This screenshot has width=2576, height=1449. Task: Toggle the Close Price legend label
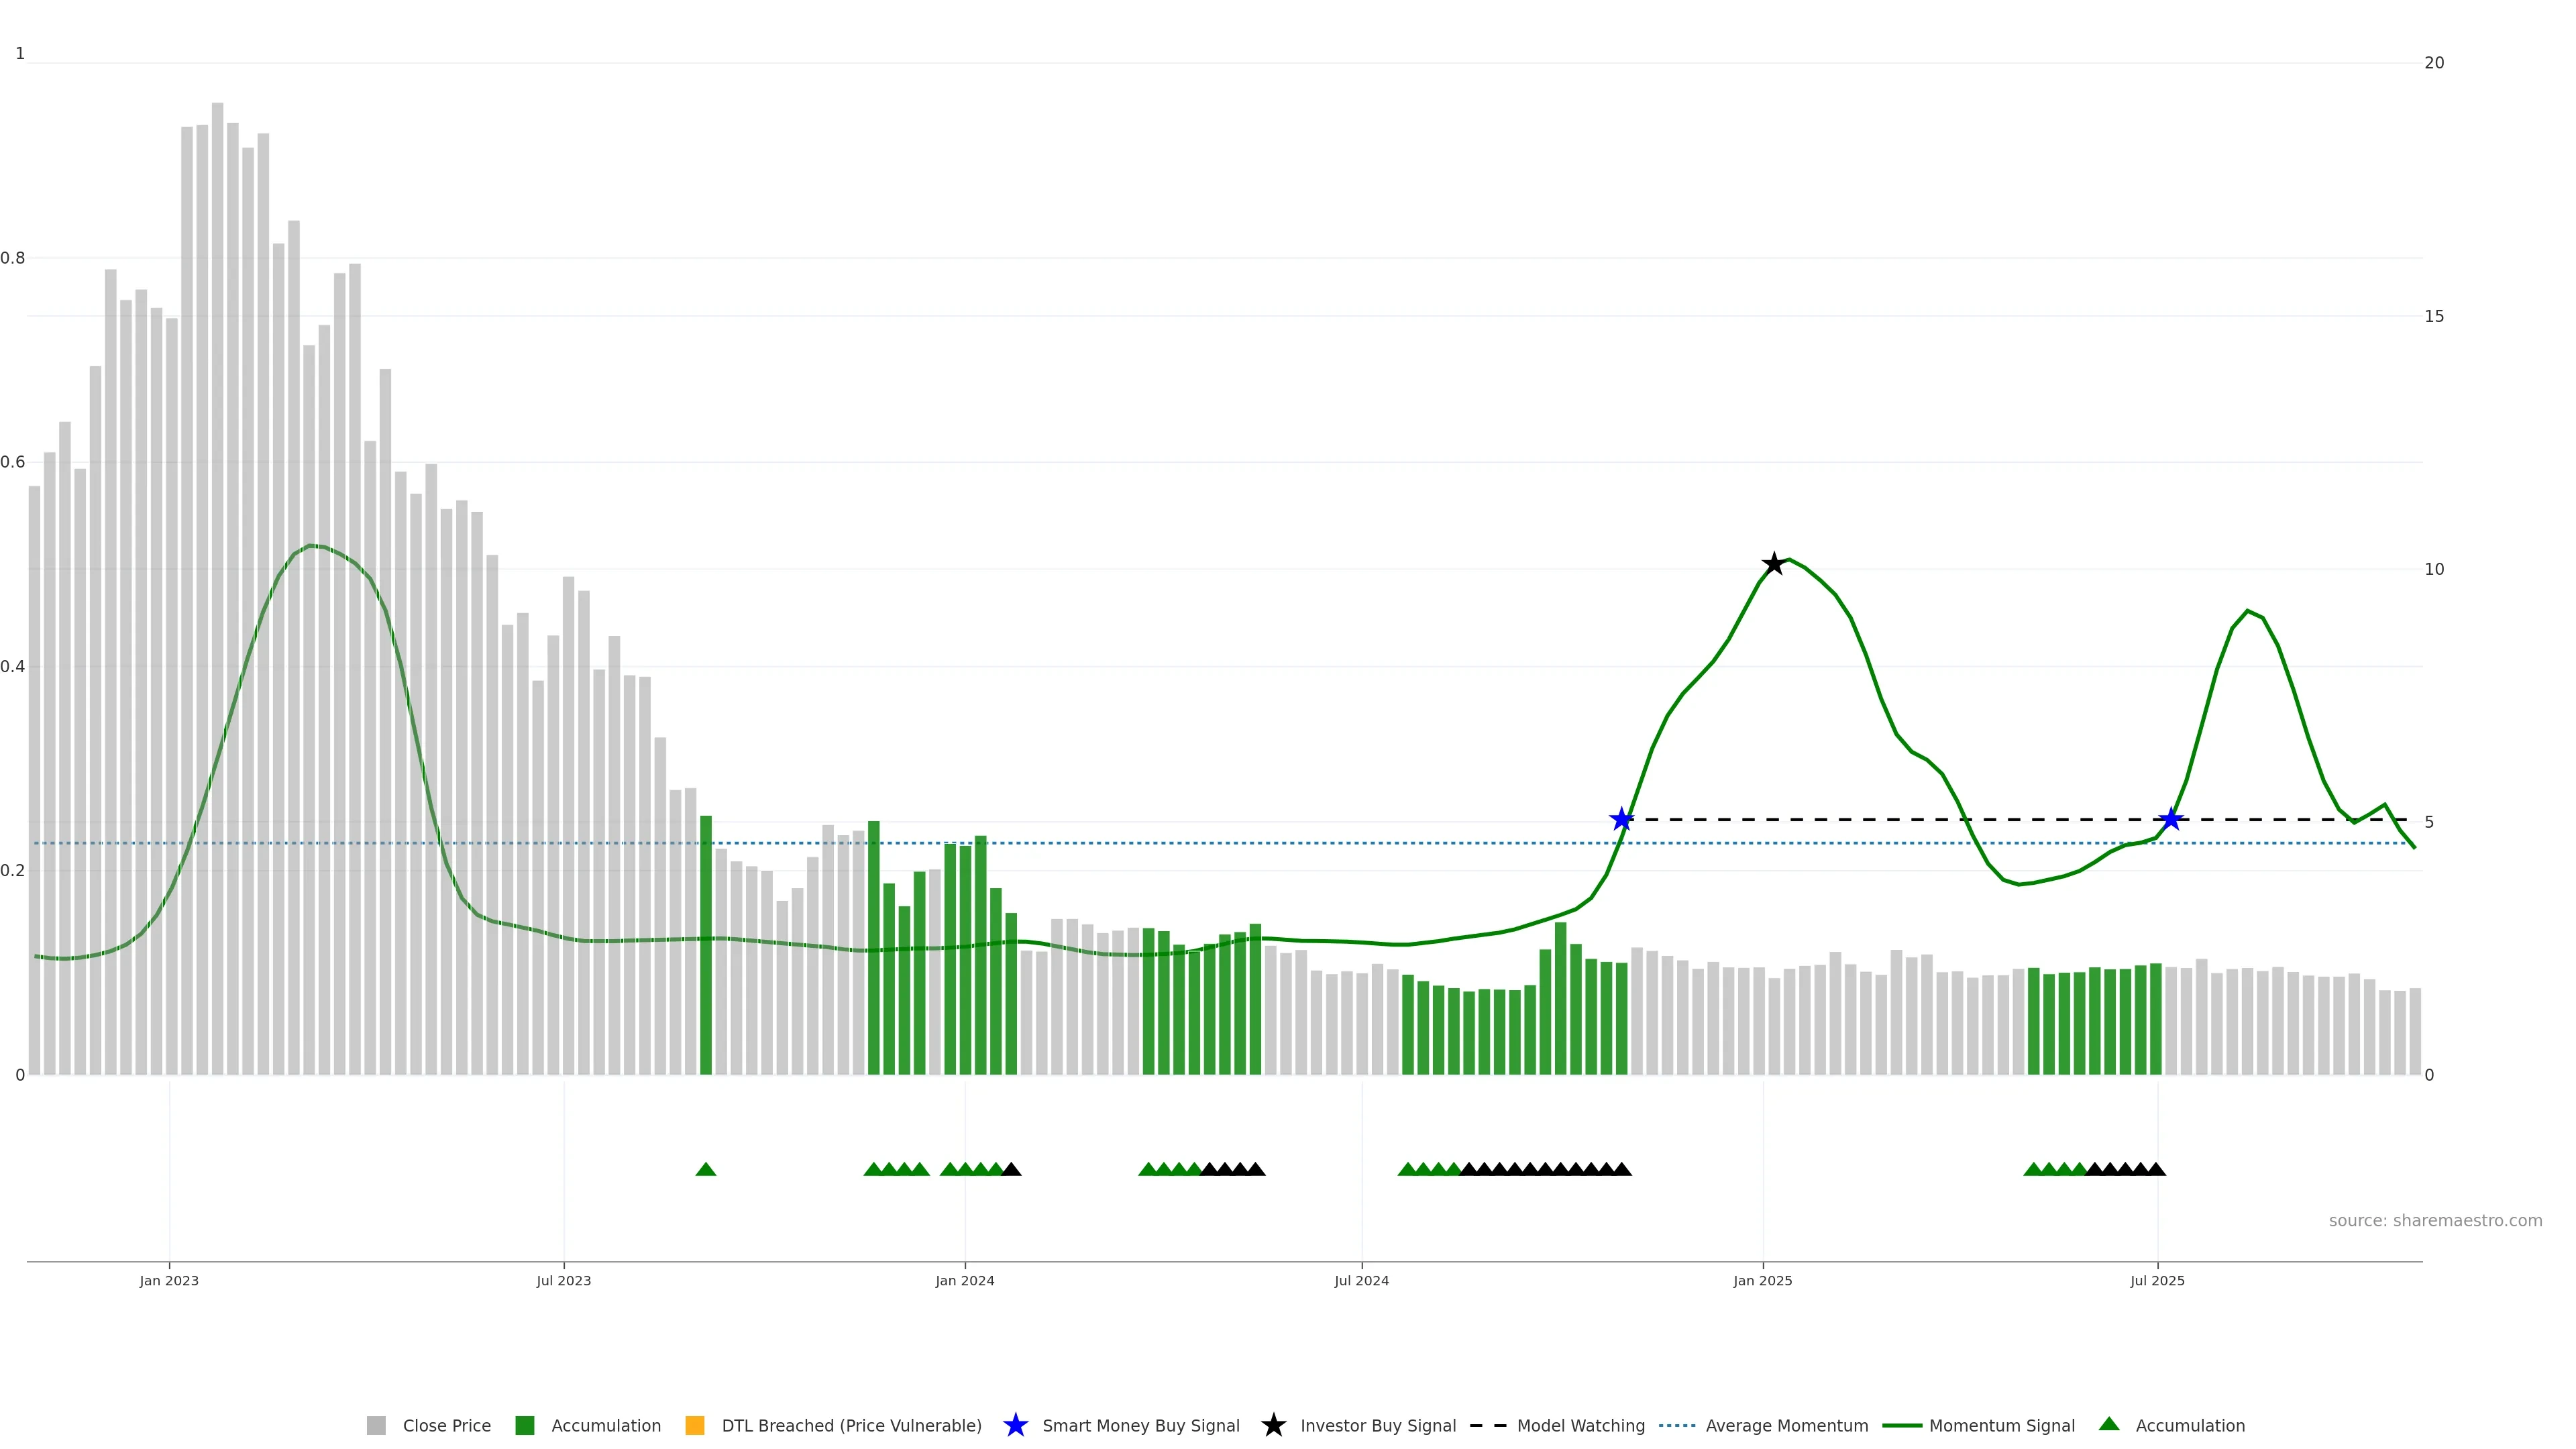point(446,1426)
